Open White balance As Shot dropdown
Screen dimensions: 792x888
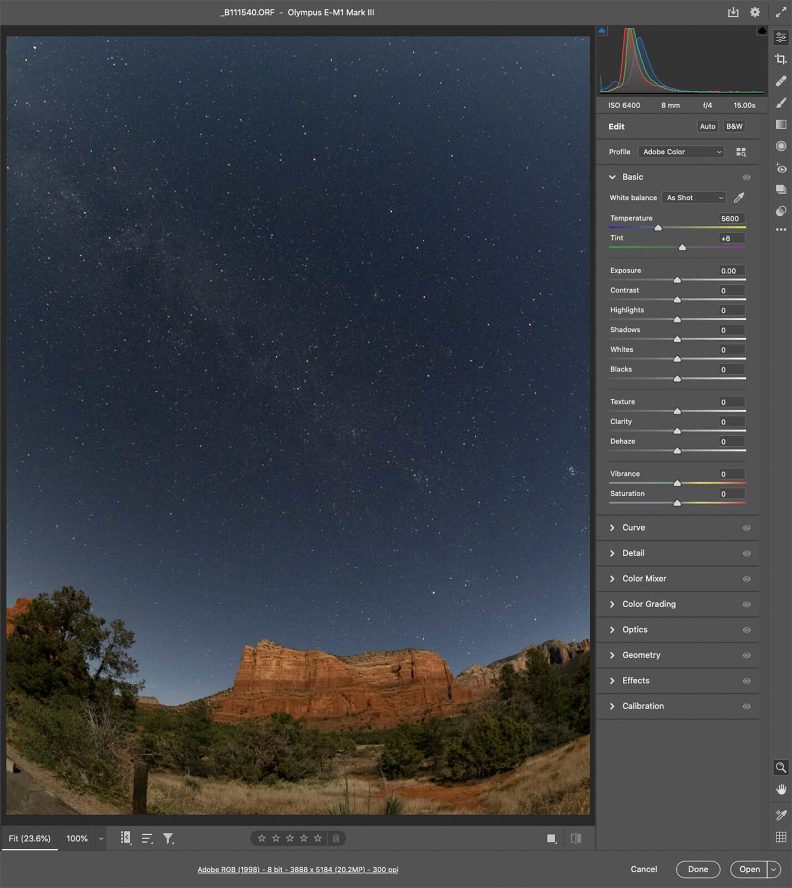coord(694,198)
